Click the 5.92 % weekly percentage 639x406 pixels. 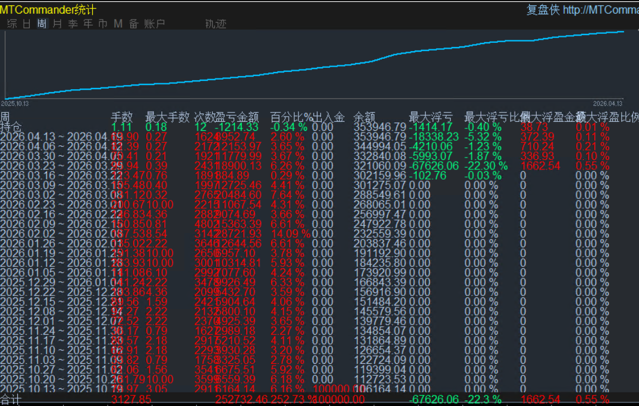coord(287,370)
